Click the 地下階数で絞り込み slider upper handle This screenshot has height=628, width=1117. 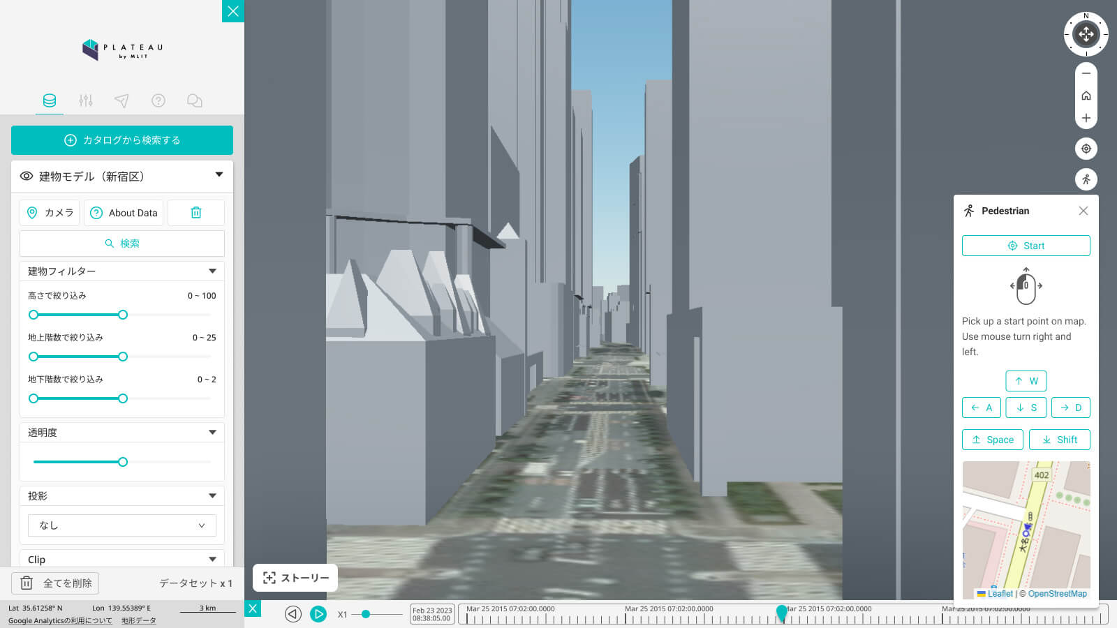click(123, 398)
